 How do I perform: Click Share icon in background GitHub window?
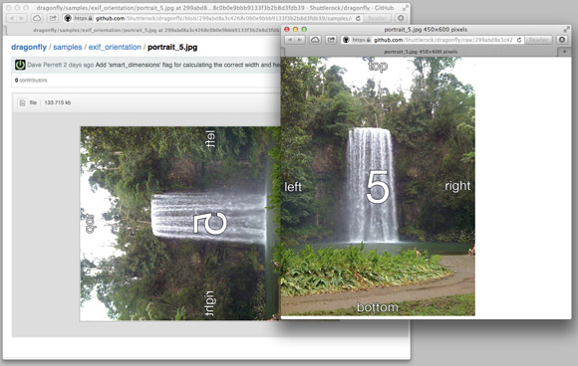click(x=53, y=18)
